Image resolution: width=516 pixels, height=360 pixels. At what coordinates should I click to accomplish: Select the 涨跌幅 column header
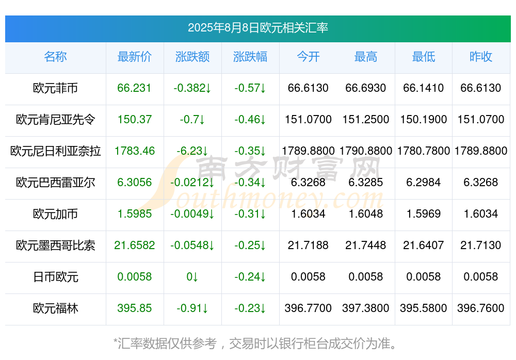[x=250, y=57]
